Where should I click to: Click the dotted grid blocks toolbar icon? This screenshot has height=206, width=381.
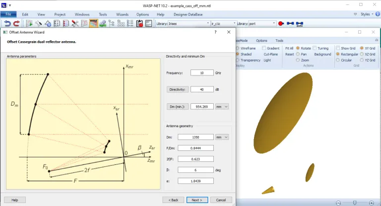pos(121,23)
